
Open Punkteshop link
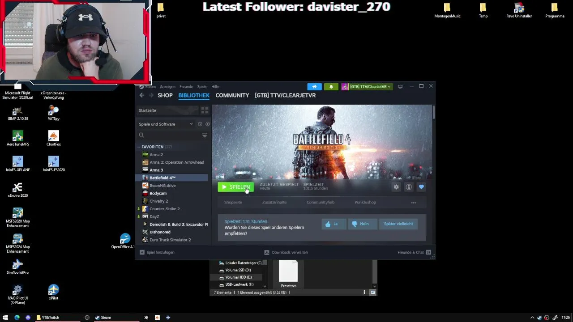[x=365, y=202]
